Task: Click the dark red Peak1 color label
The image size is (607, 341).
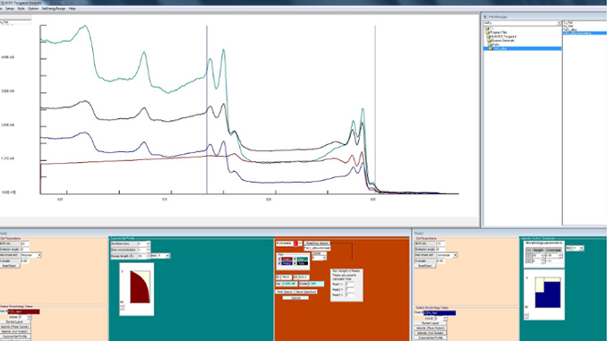Action: pyautogui.click(x=286, y=259)
